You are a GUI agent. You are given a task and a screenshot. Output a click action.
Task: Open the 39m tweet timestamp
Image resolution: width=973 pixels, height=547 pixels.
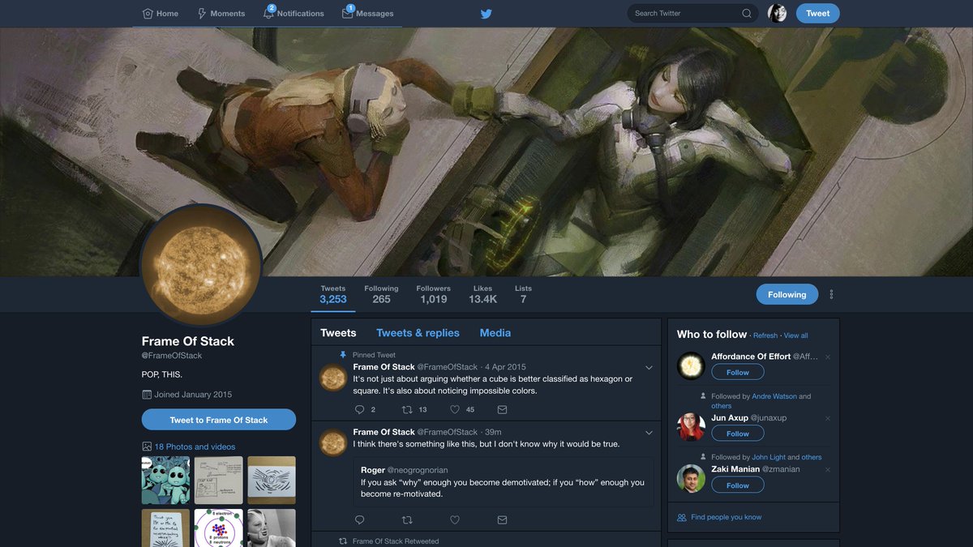(x=493, y=432)
